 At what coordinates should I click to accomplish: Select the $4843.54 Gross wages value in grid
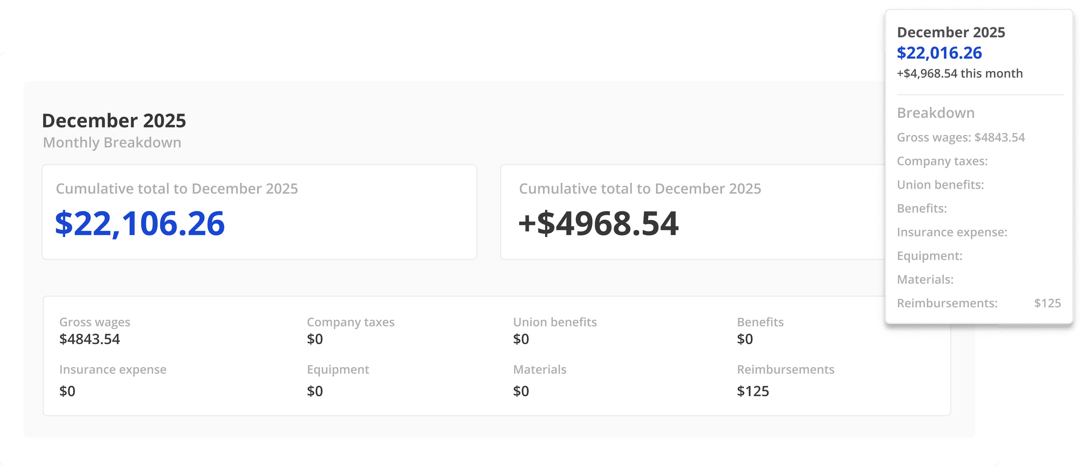point(89,339)
